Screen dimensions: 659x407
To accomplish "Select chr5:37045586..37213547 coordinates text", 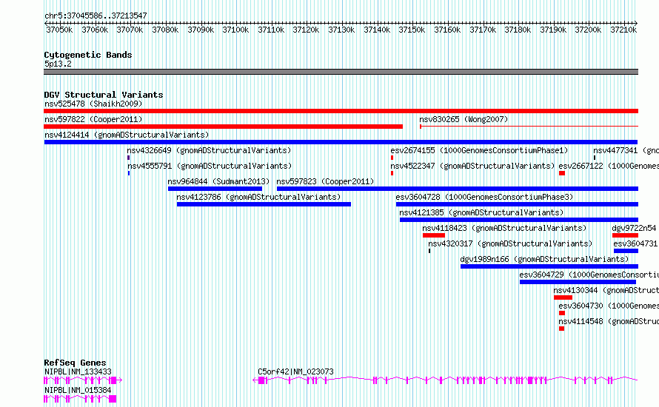I will 96,16.
